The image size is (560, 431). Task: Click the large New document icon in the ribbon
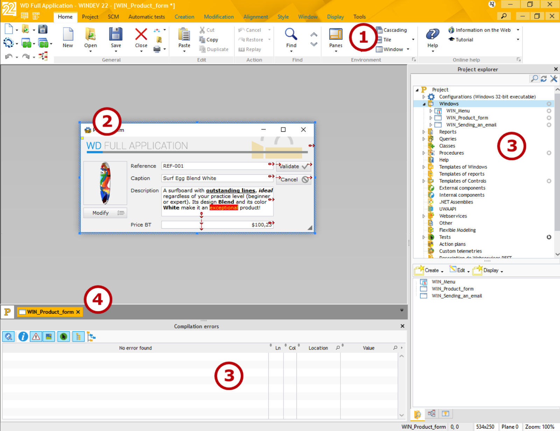[68, 34]
